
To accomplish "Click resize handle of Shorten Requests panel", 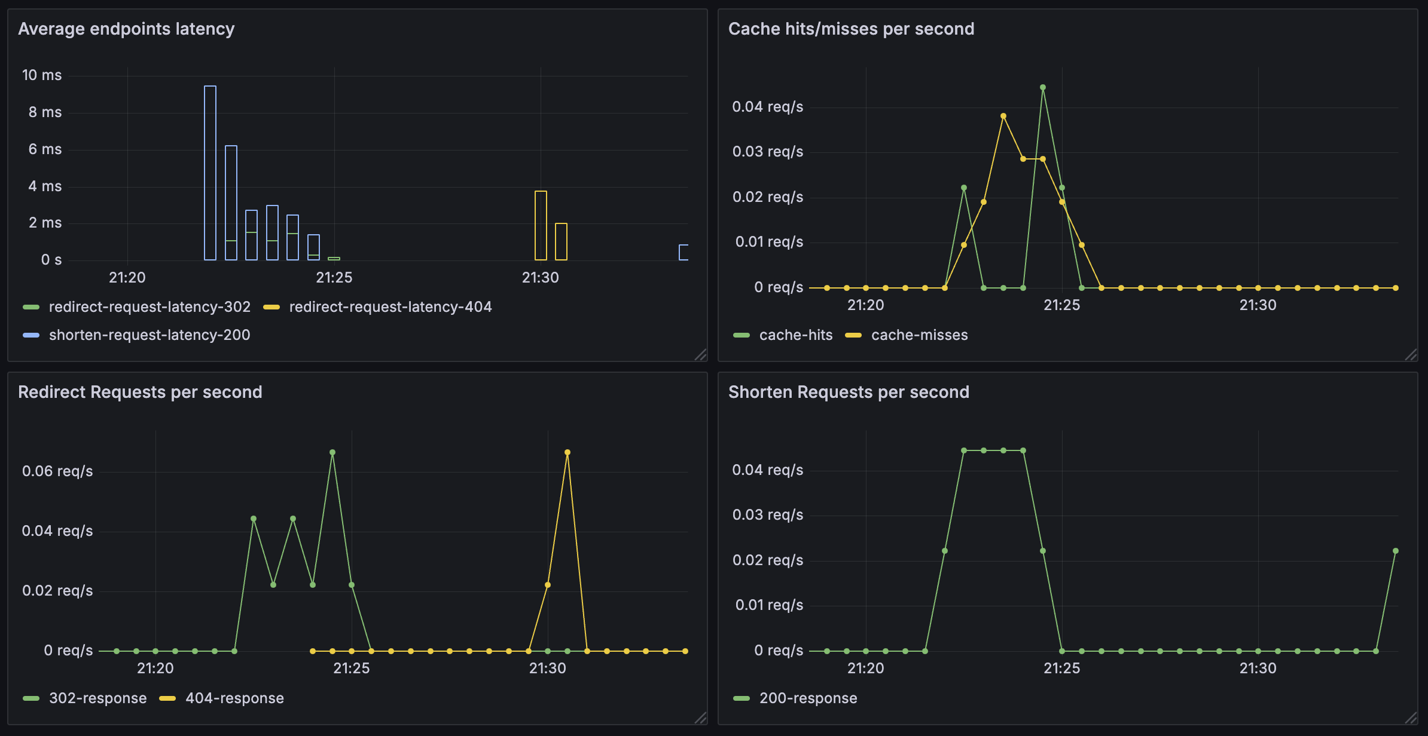I will [1411, 718].
